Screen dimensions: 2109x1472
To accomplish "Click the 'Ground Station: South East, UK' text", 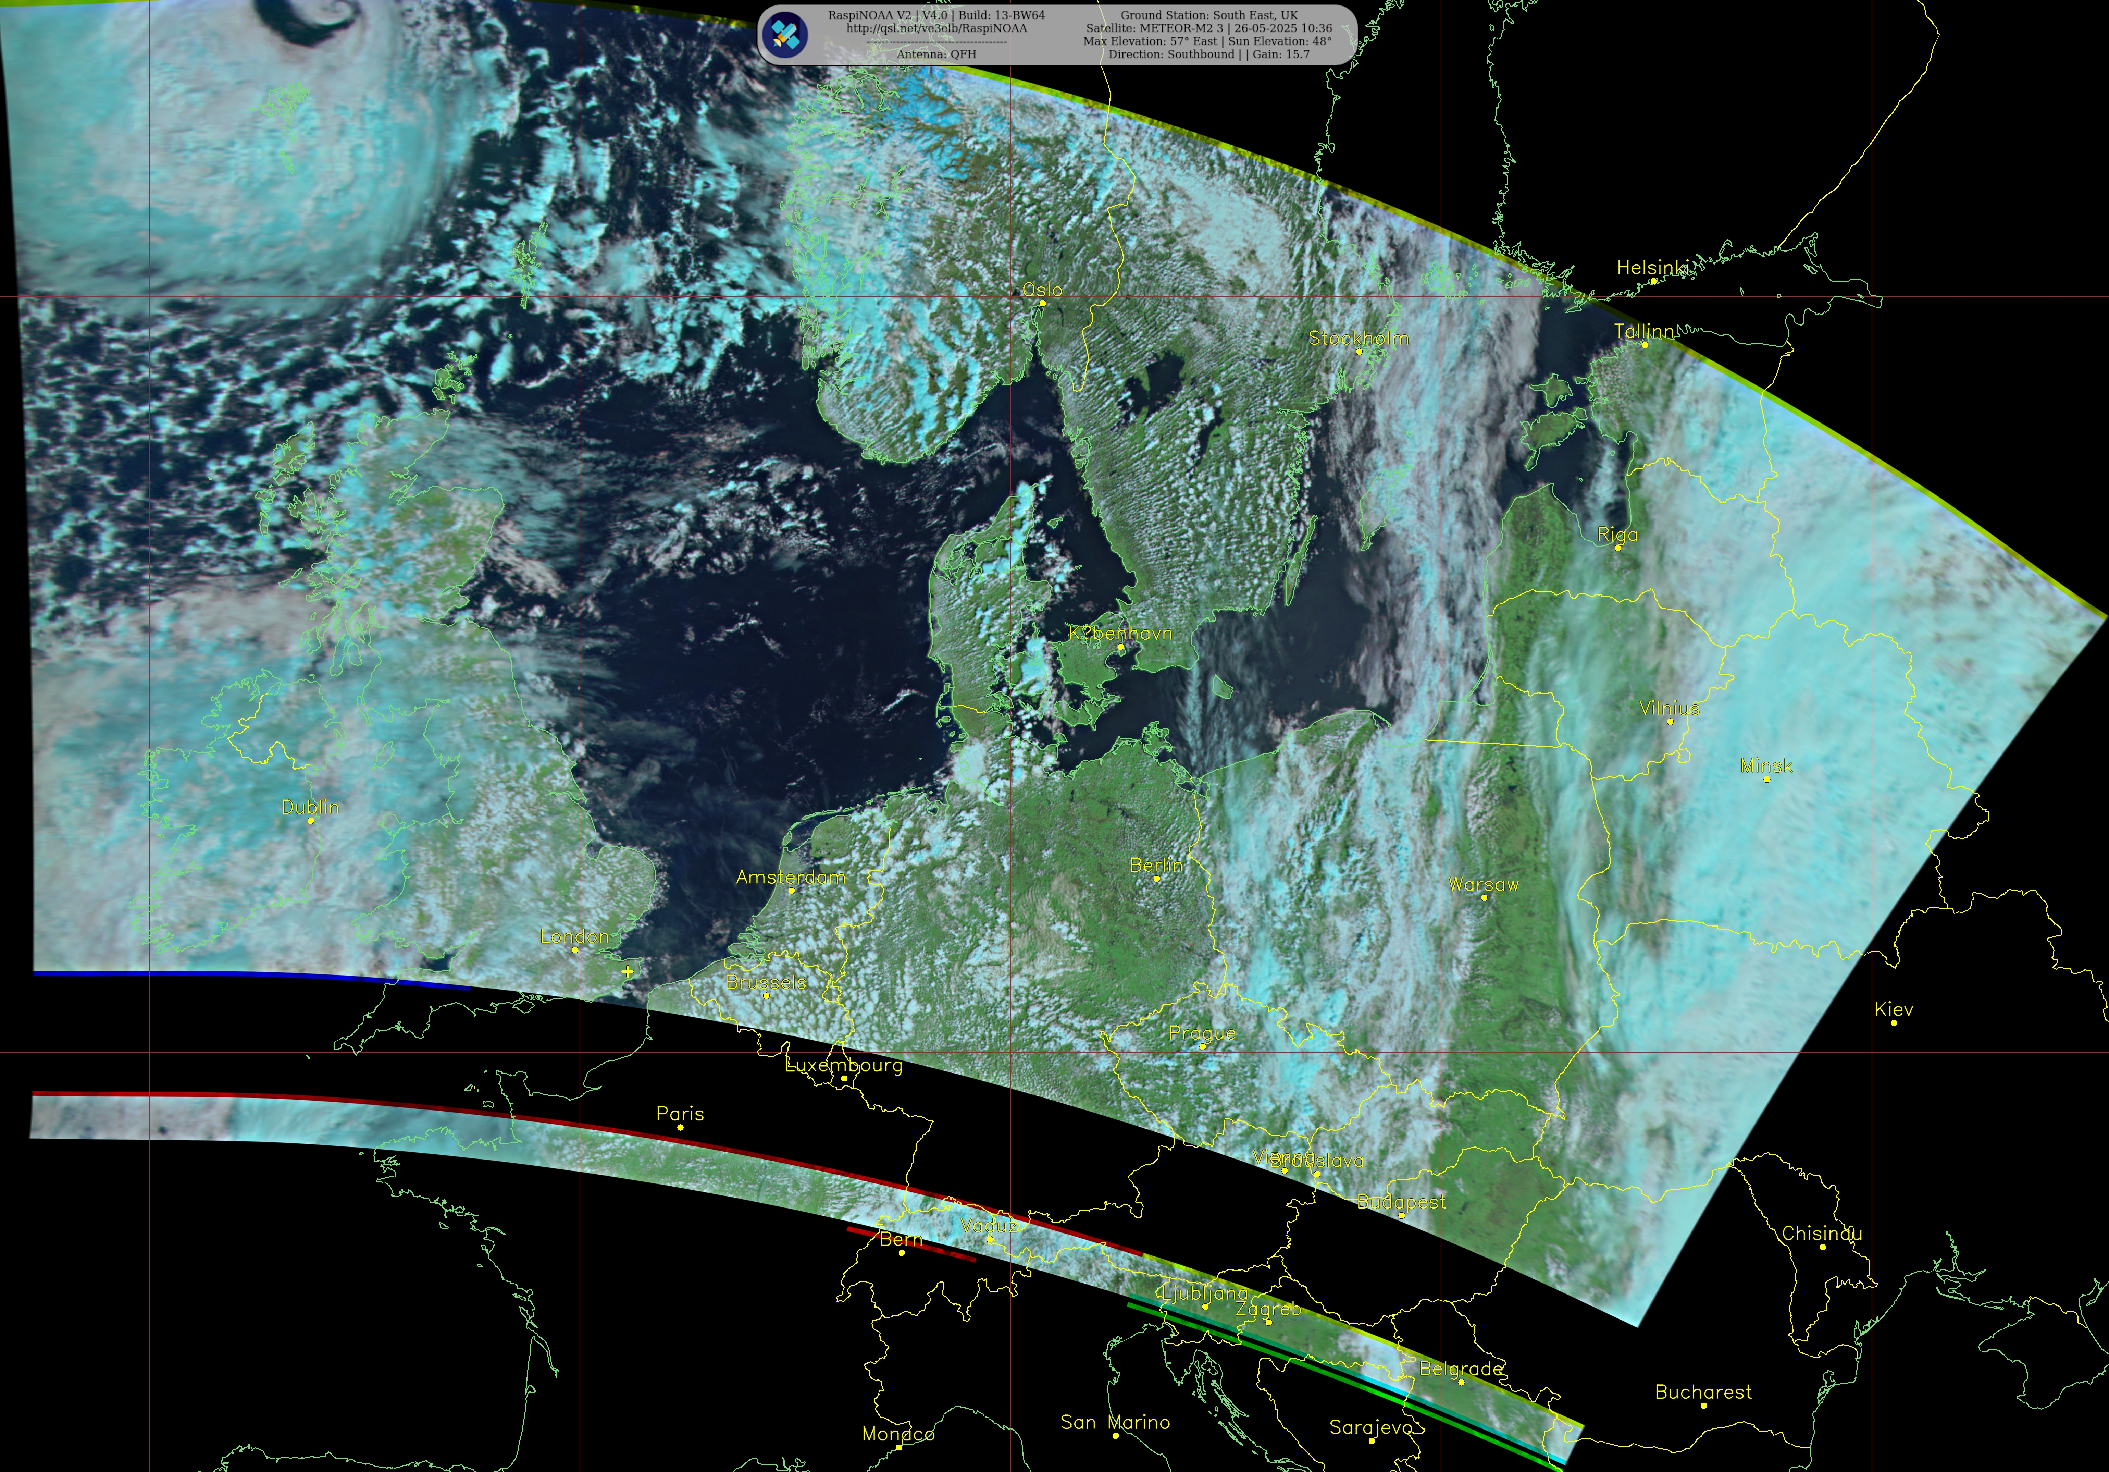I will coord(1209,16).
